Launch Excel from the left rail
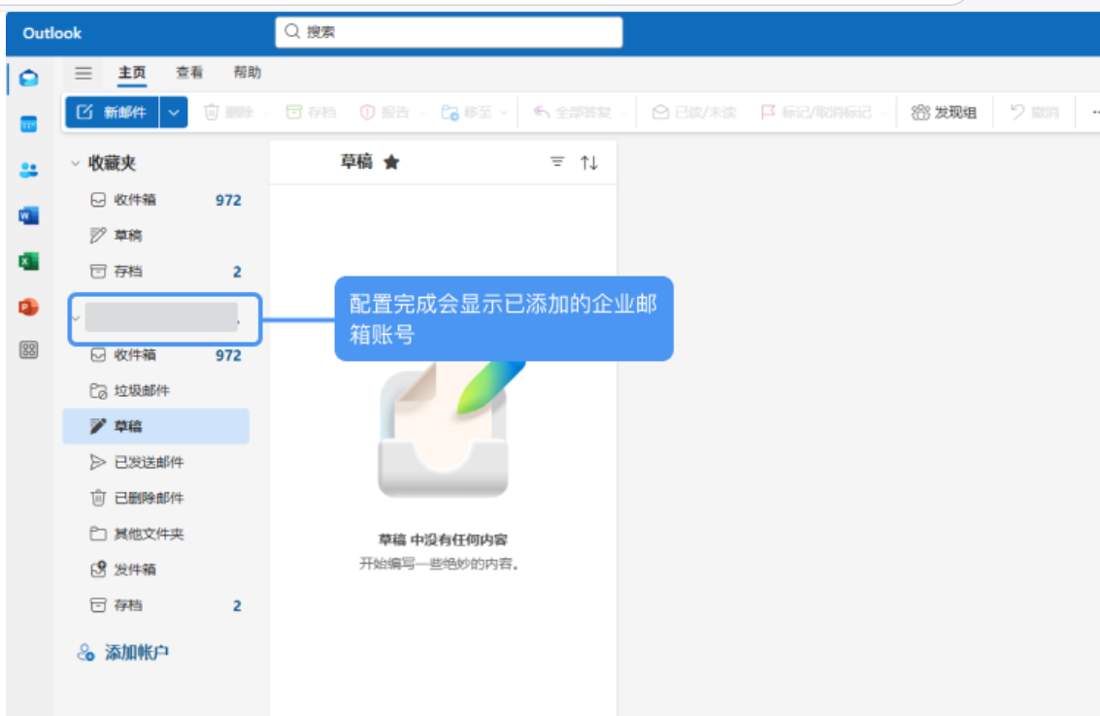The width and height of the screenshot is (1100, 716). click(28, 261)
